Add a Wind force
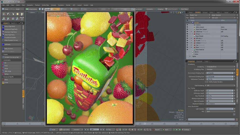Image resolution: width=240 pixels, height=135 pixels. (11, 80)
